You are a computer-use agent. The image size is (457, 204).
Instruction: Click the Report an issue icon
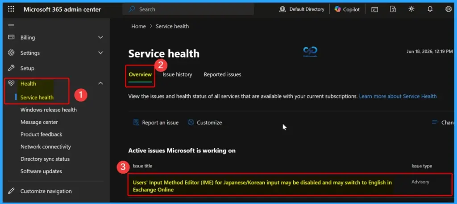136,122
